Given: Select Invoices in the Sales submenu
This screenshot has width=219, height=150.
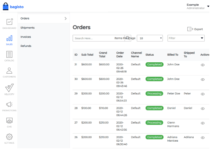Looking at the screenshot, I should pos(26,37).
